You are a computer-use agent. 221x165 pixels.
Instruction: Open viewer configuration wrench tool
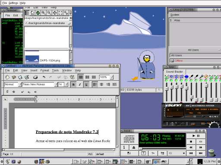click(x=66, y=13)
